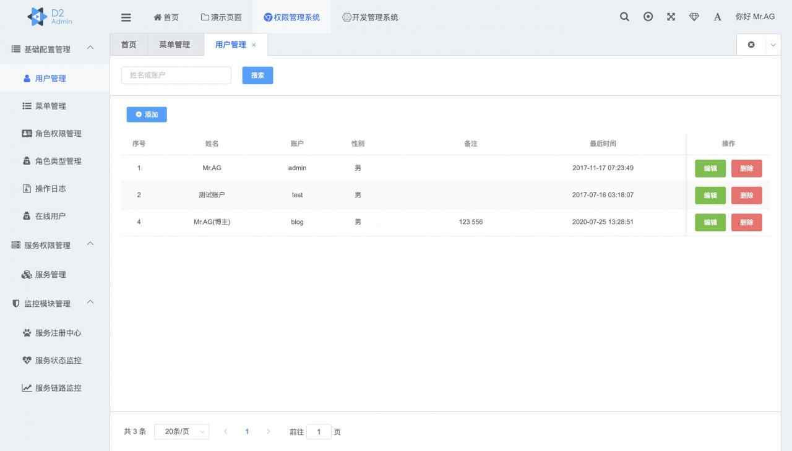The height and width of the screenshot is (451, 792).
Task: Switch to the 开发管理系统 top menu
Action: (x=369, y=17)
